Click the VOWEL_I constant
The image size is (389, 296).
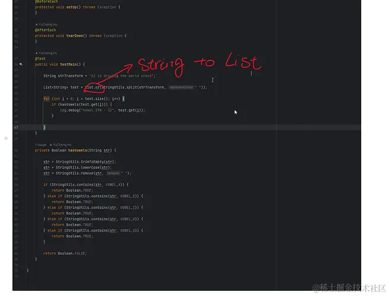pyautogui.click(x=128, y=208)
